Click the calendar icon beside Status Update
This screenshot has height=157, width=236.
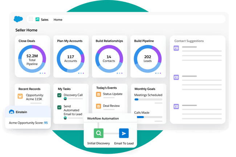[98, 94]
